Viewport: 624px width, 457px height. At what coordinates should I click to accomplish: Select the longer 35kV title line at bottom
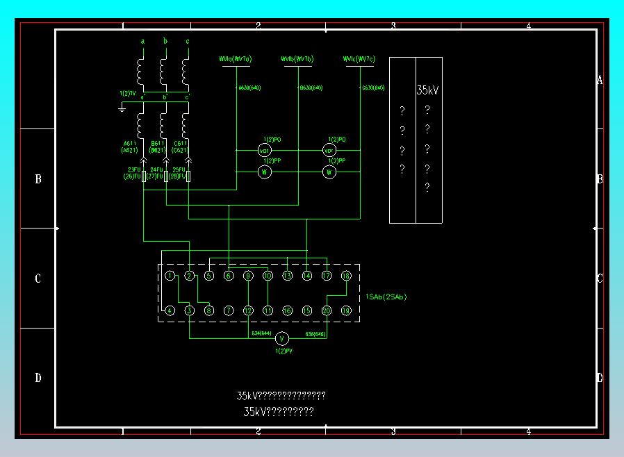tap(281, 395)
